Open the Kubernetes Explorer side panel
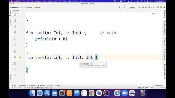This screenshot has height=98, width=175. [165, 28]
